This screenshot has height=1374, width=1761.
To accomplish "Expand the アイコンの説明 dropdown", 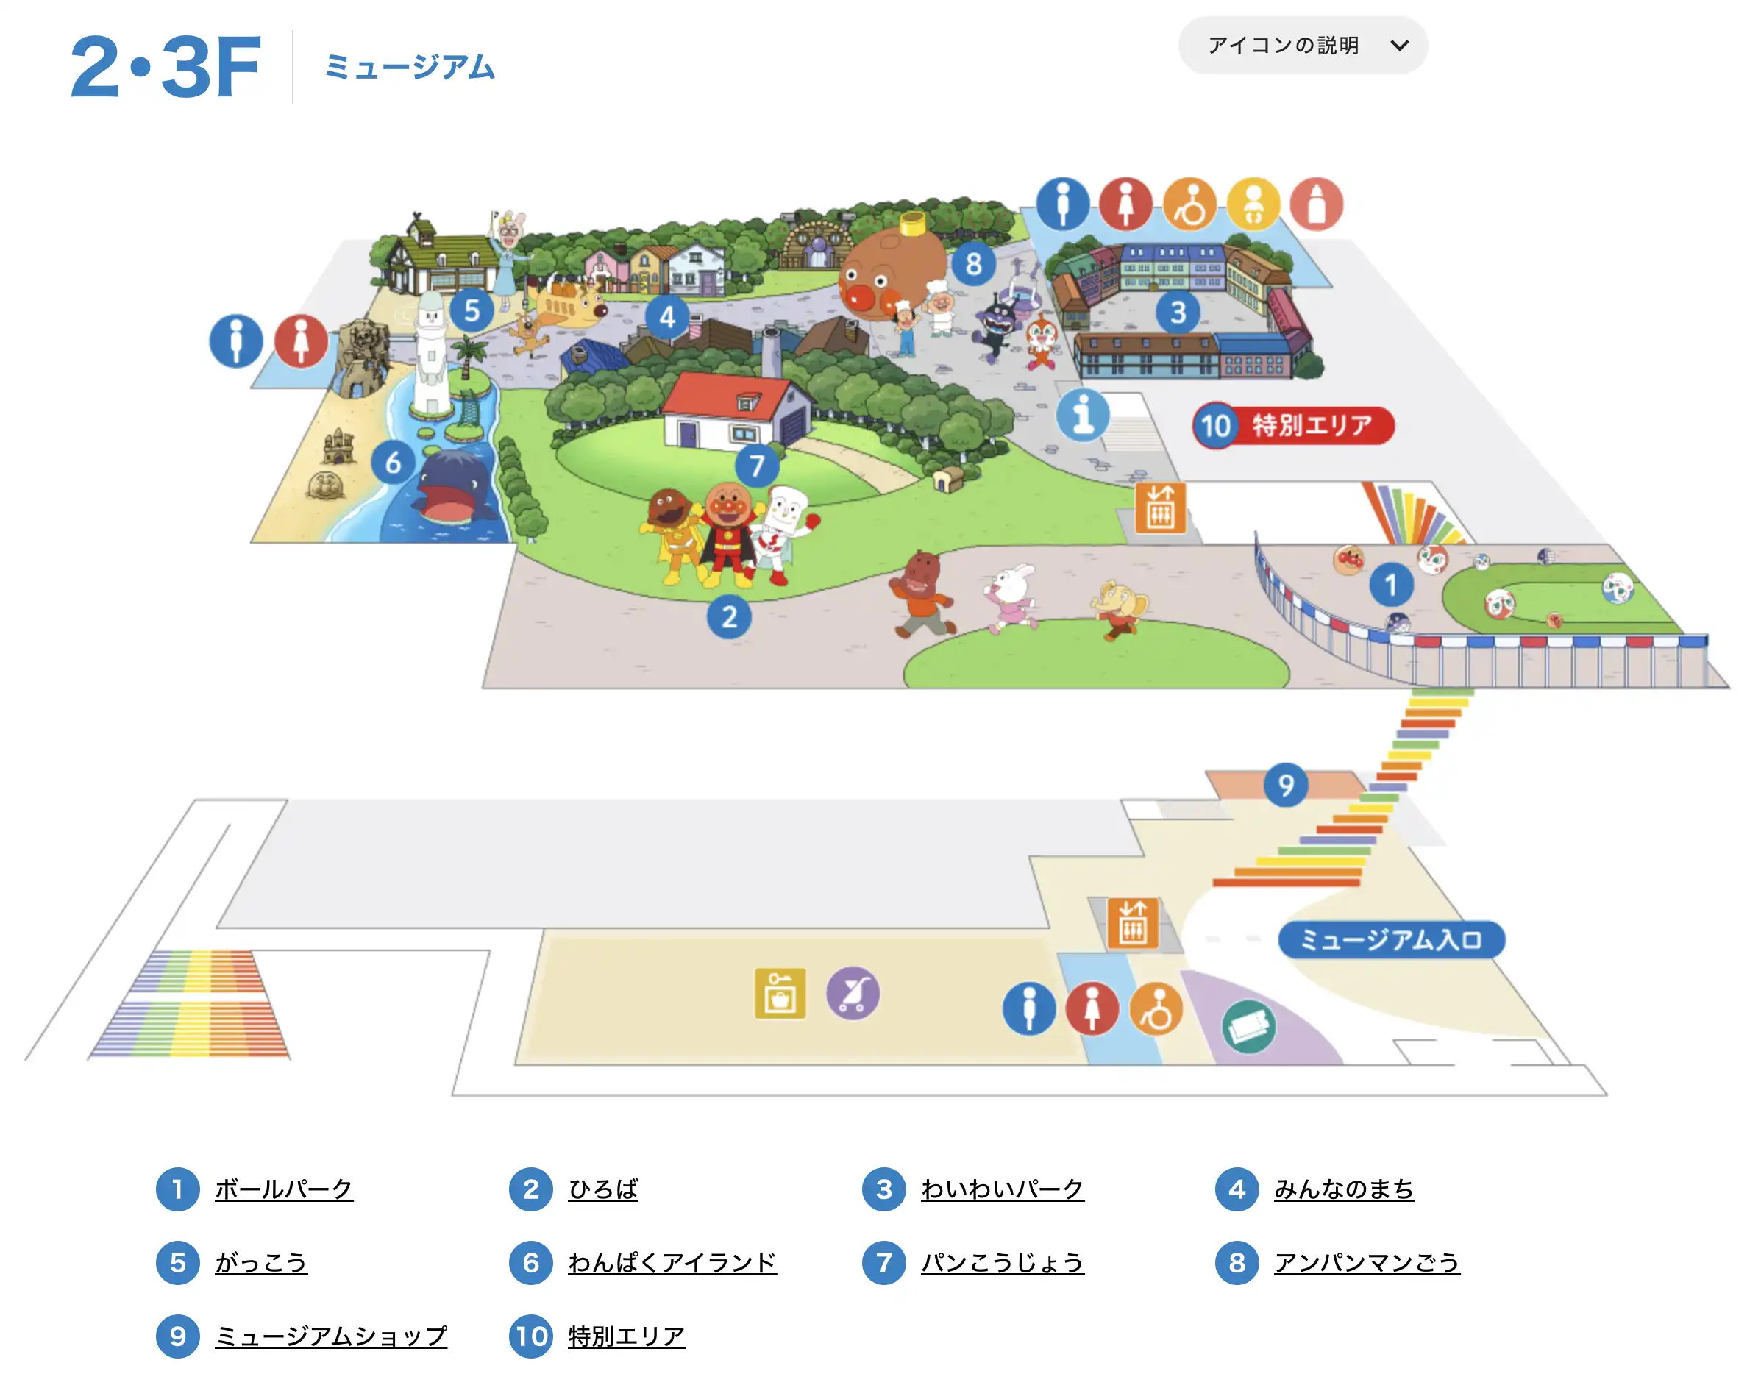I will pos(1302,45).
